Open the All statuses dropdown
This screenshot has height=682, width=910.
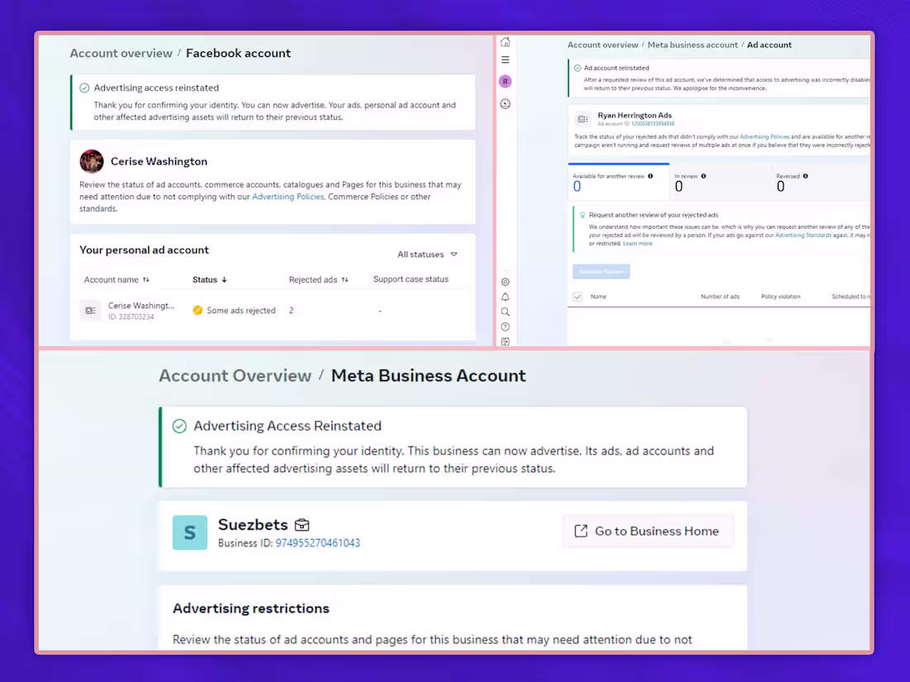pos(427,254)
